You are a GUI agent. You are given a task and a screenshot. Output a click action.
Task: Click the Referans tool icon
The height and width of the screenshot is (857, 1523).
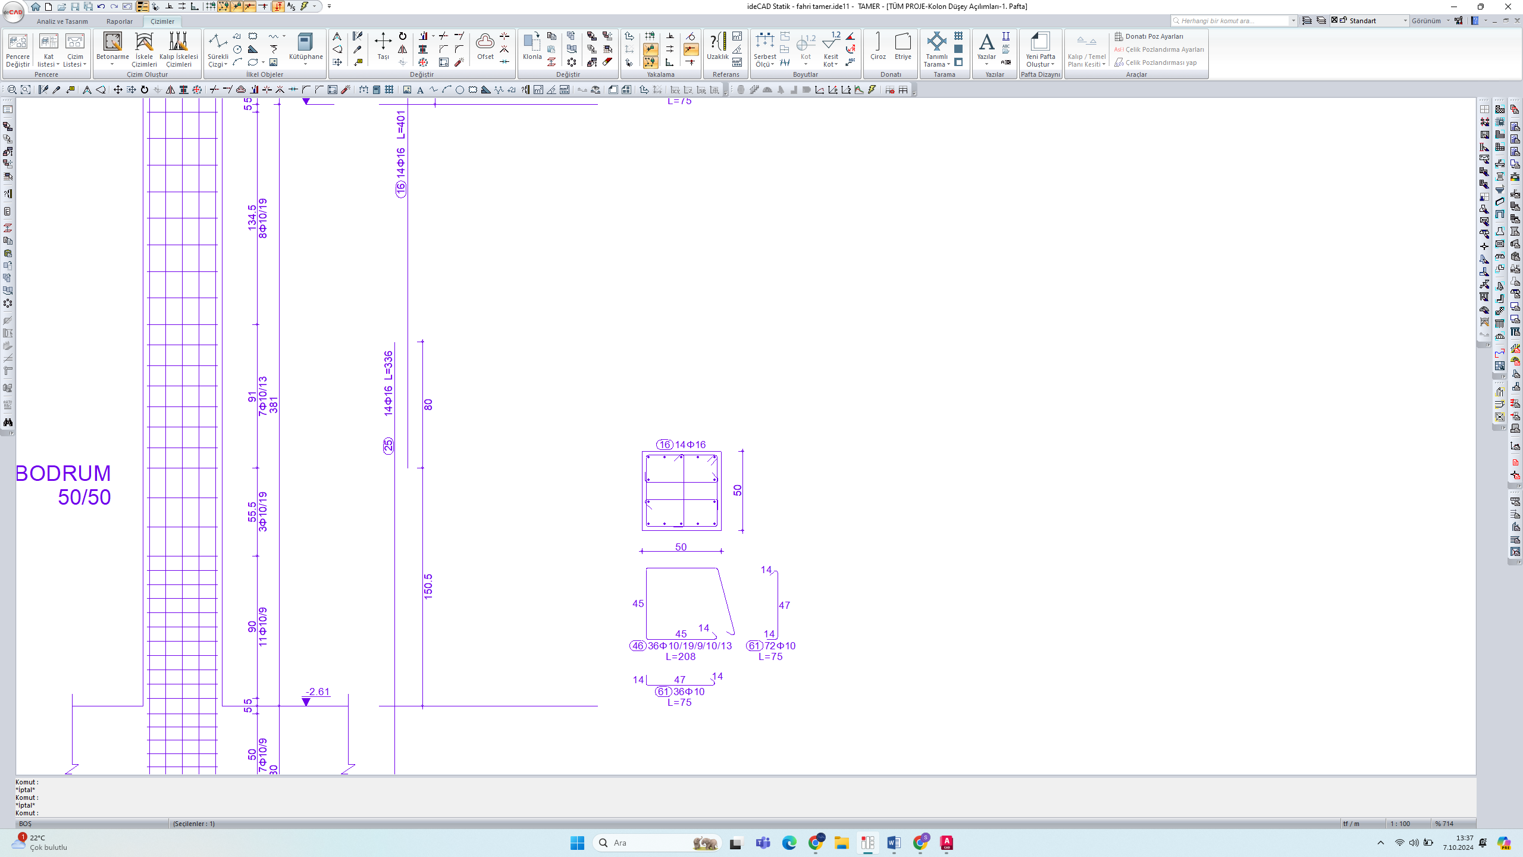pyautogui.click(x=725, y=74)
